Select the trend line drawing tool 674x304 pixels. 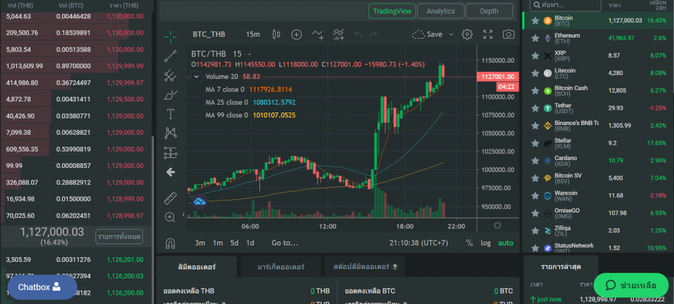click(170, 57)
